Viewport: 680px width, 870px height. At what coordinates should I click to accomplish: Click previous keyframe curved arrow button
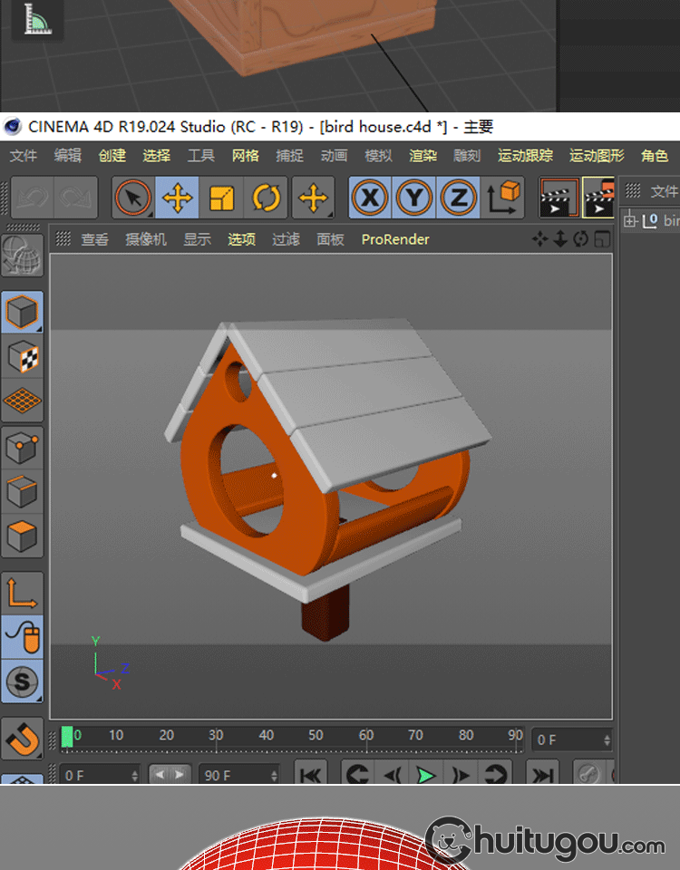(x=358, y=774)
